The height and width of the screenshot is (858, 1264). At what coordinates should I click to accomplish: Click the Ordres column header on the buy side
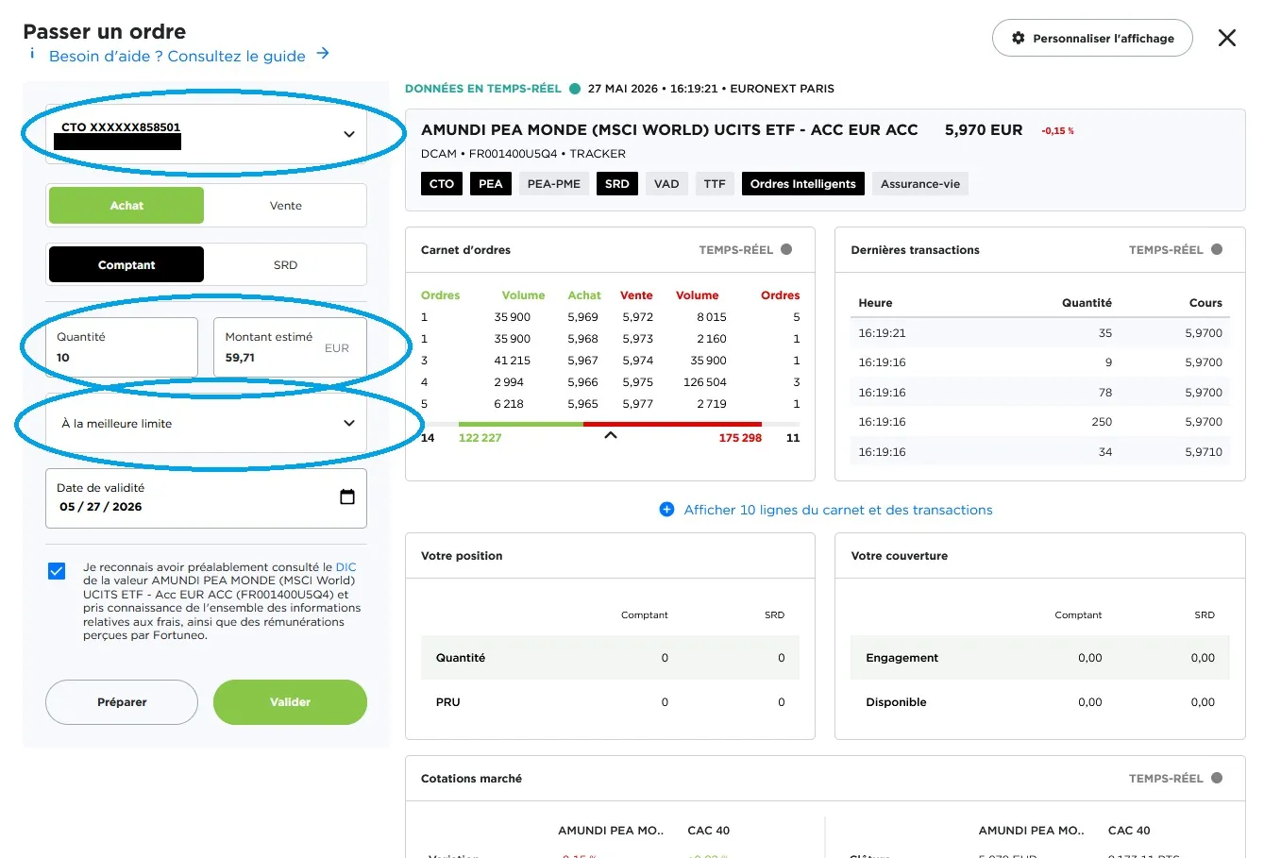coord(440,295)
